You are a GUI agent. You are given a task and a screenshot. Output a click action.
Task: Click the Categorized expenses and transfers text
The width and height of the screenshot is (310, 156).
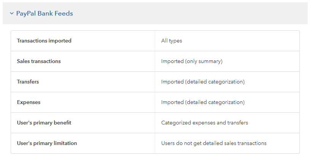point(205,123)
